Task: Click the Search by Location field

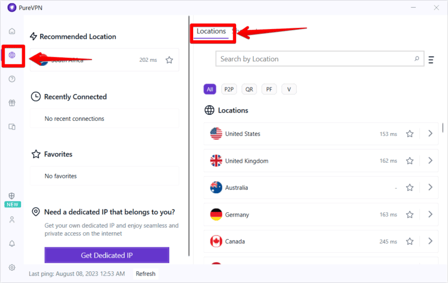Action: pos(315,59)
